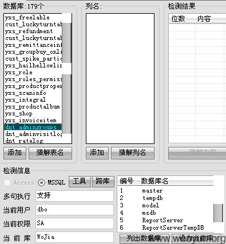Viewport: 226px width, 244px height.
Task: Select table dnt_ratelog
Action: [x=24, y=141]
